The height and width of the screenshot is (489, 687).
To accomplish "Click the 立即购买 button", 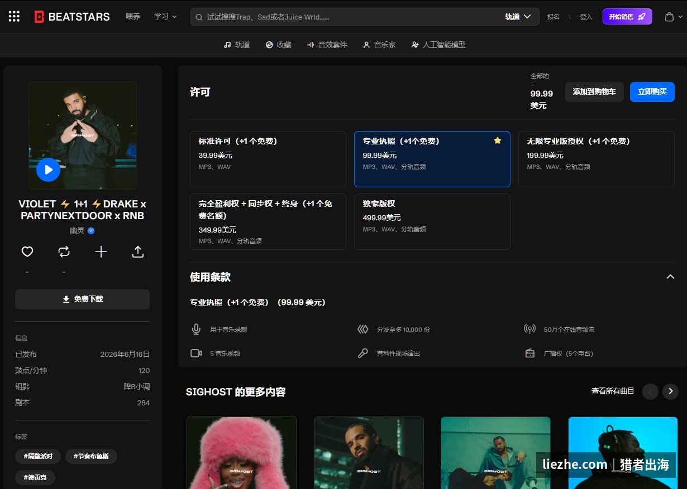I will click(x=652, y=92).
